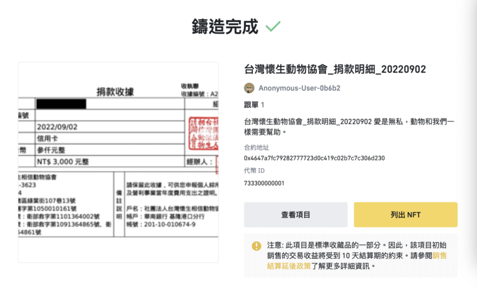Open the 銷售結算延後政策 link
477x288 pixels.
[x=357, y=261]
